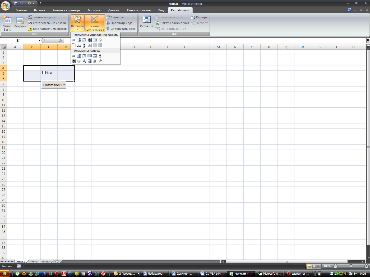Insert a form control Scroll Bar
Image resolution: width=370 pixels, height=277 pixels.
coord(84,45)
